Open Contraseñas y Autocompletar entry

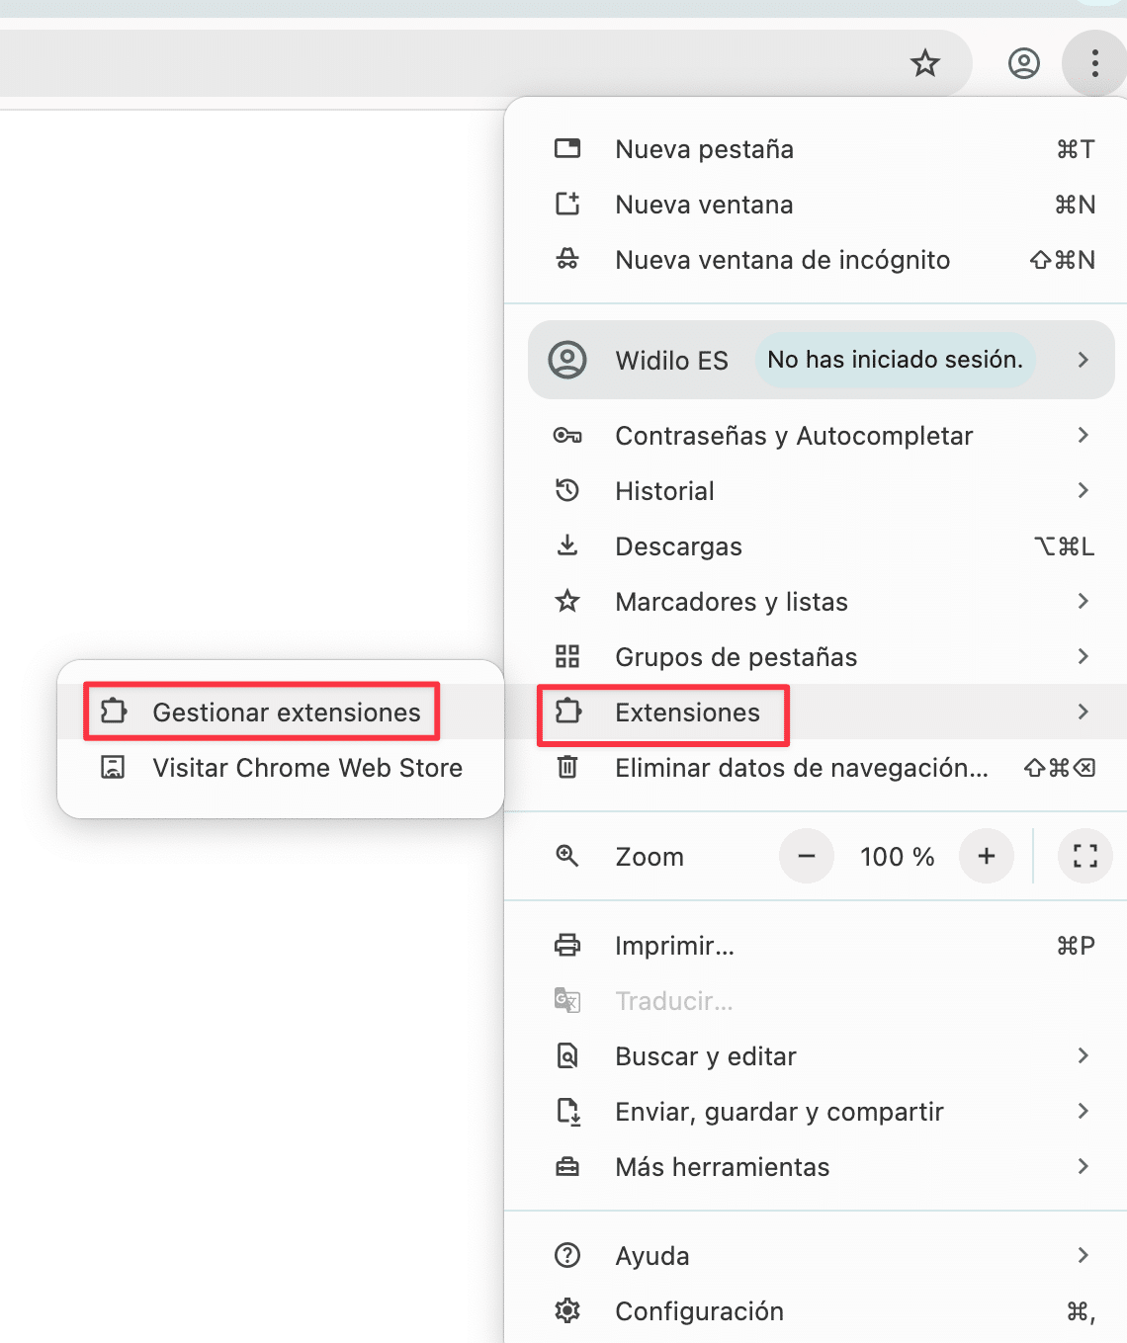793,436
